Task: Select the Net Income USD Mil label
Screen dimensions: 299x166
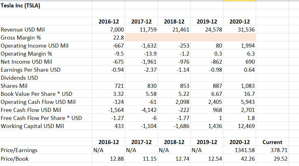Action: pos(26,62)
